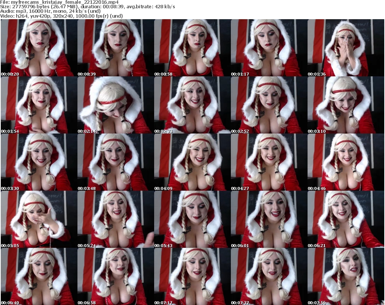The height and width of the screenshot is (305, 385).
Task: Open the thumbnail at 00:05:05
Action: coord(39,219)
